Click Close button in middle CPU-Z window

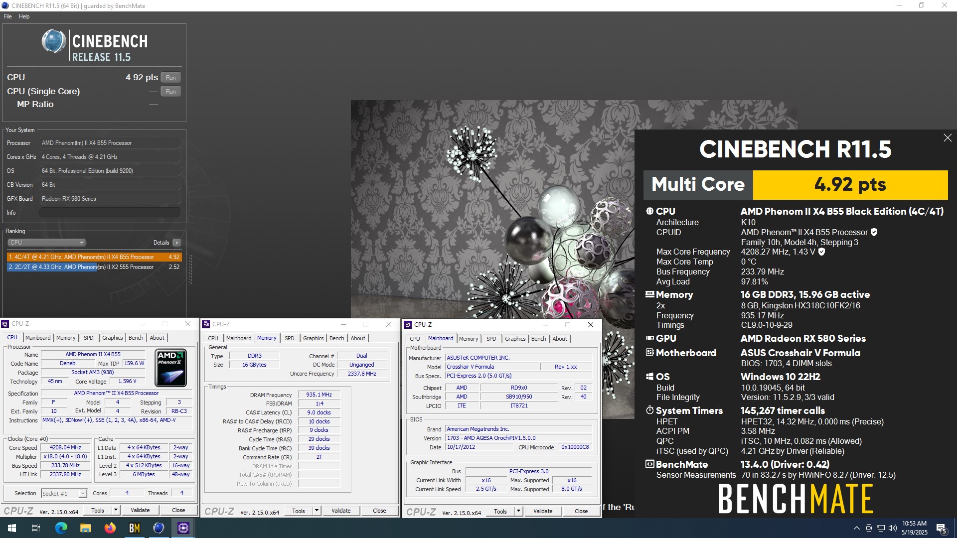379,511
